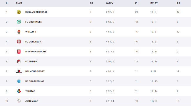191x106 pixels.
Task: Click the De Graafschap blue crest
Action: coord(19,81)
